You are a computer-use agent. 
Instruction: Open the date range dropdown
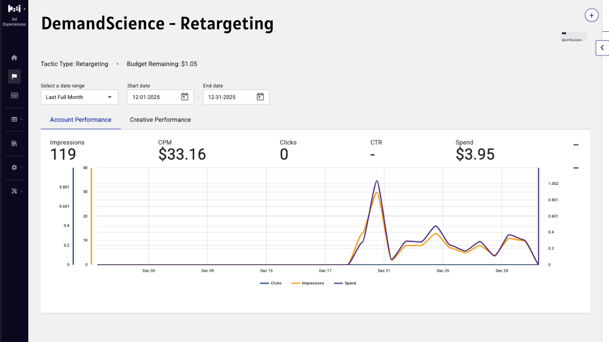(79, 97)
